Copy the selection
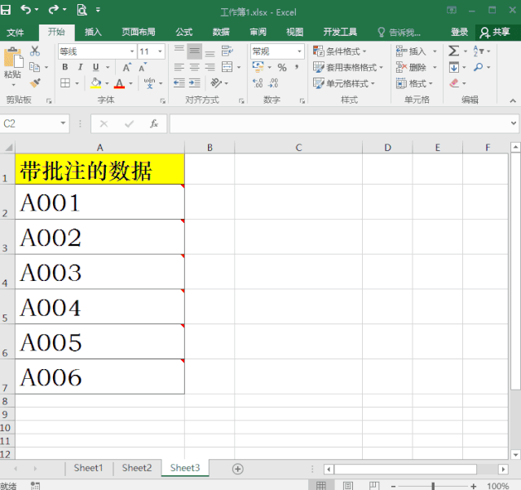The width and height of the screenshot is (521, 490). point(34,67)
